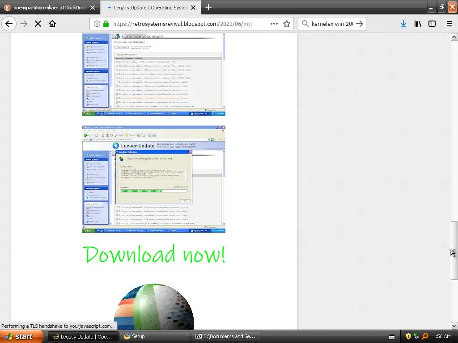Click the 1:56 AM clock
This screenshot has width=458, height=343.
click(x=441, y=336)
